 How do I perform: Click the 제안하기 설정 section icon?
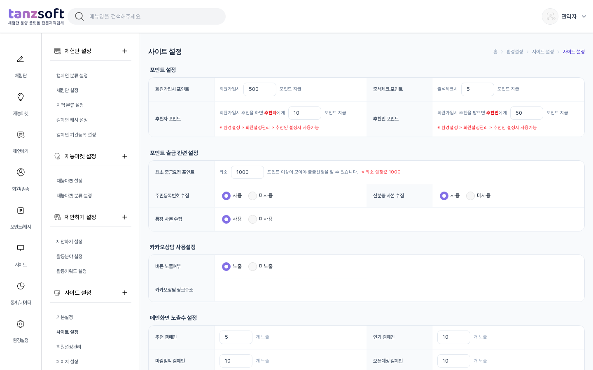point(57,217)
